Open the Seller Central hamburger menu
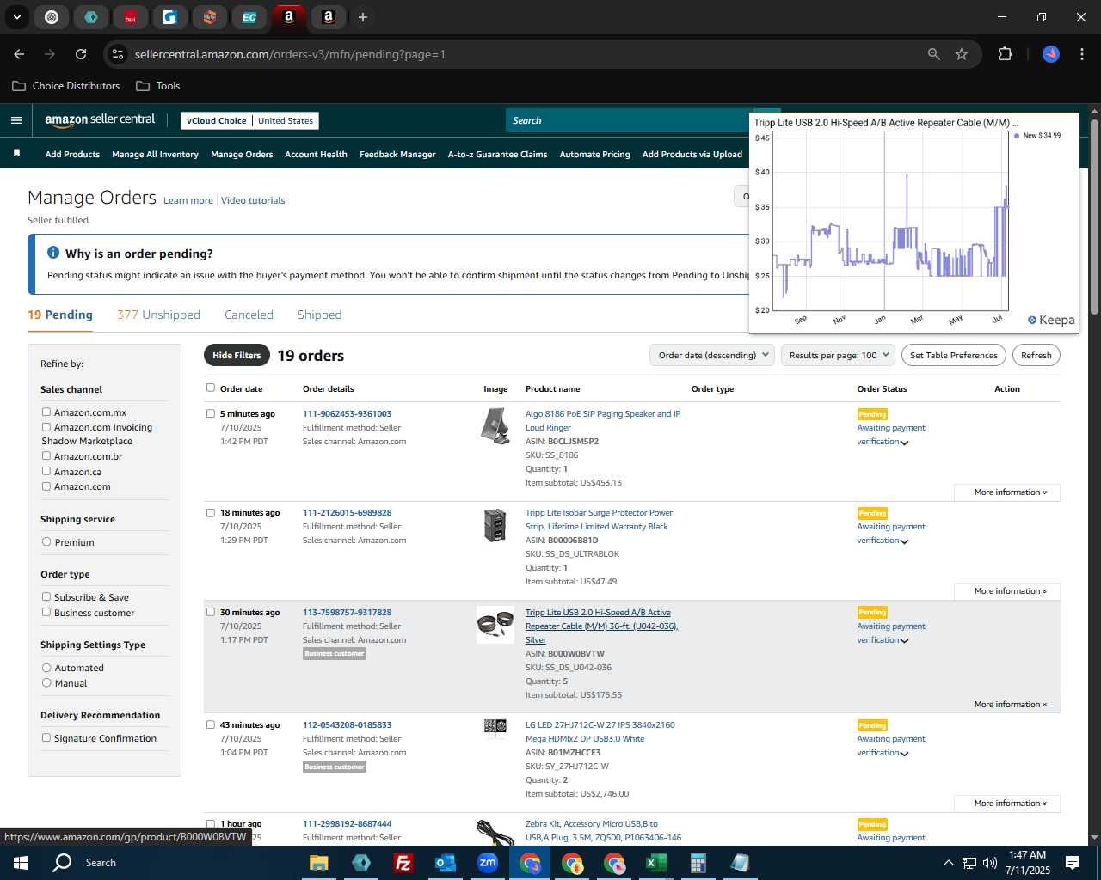Screen dimensions: 1101x880 point(15,120)
